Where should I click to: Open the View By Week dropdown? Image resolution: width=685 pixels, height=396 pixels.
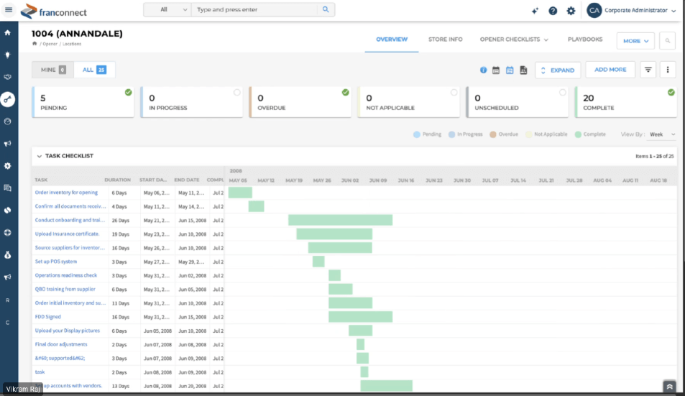(663, 134)
